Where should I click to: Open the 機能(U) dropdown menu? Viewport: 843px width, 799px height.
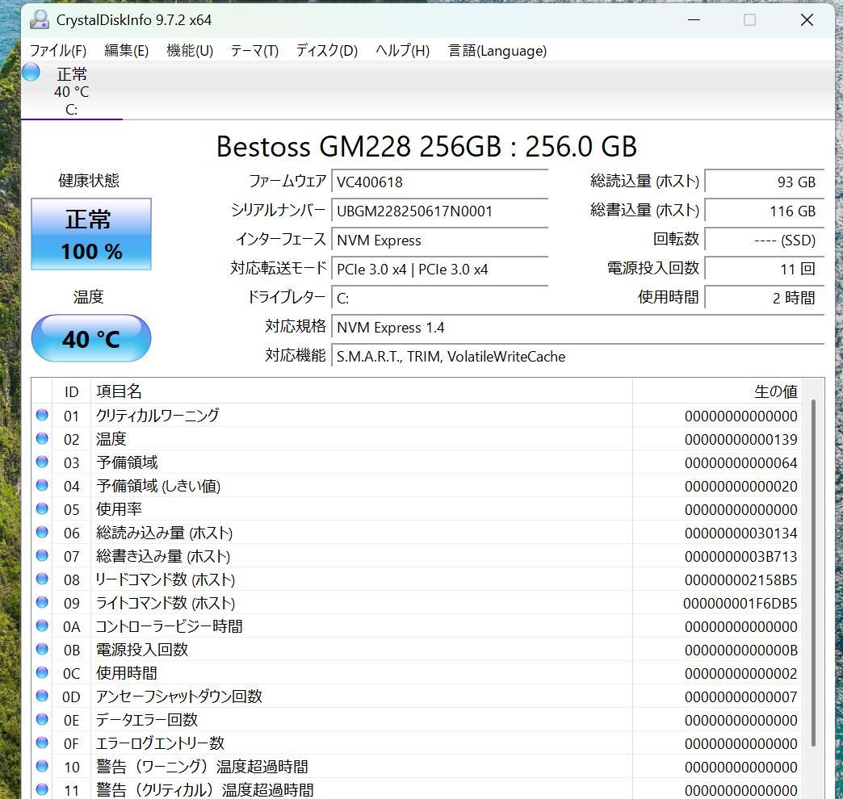[x=189, y=50]
